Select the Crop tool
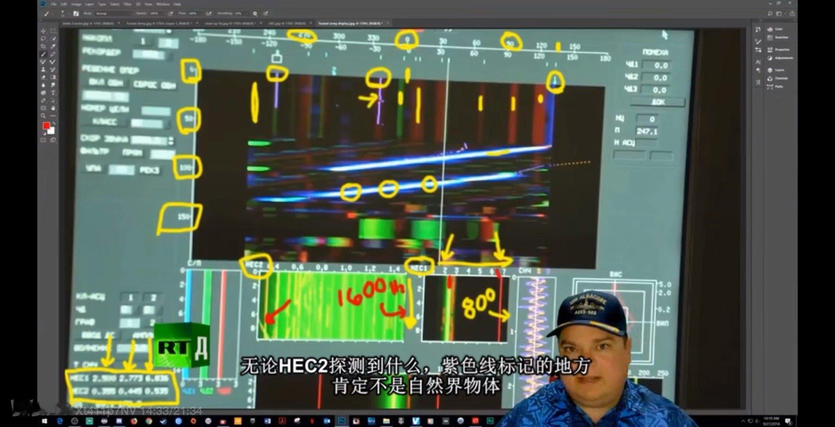This screenshot has width=835, height=427. coord(43,46)
